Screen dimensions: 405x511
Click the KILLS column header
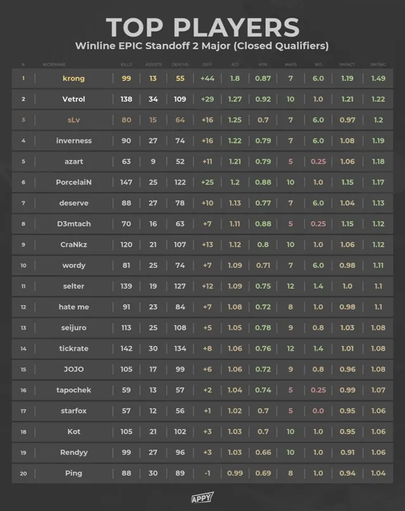tap(126, 64)
